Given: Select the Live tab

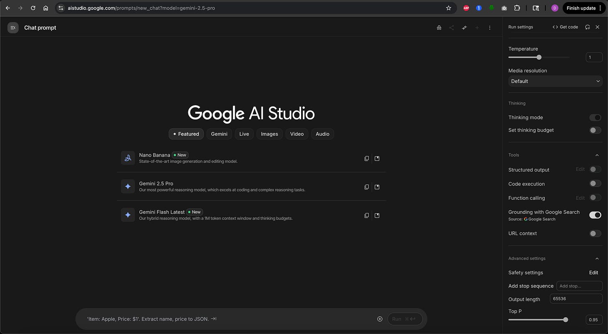Looking at the screenshot, I should pos(244,134).
